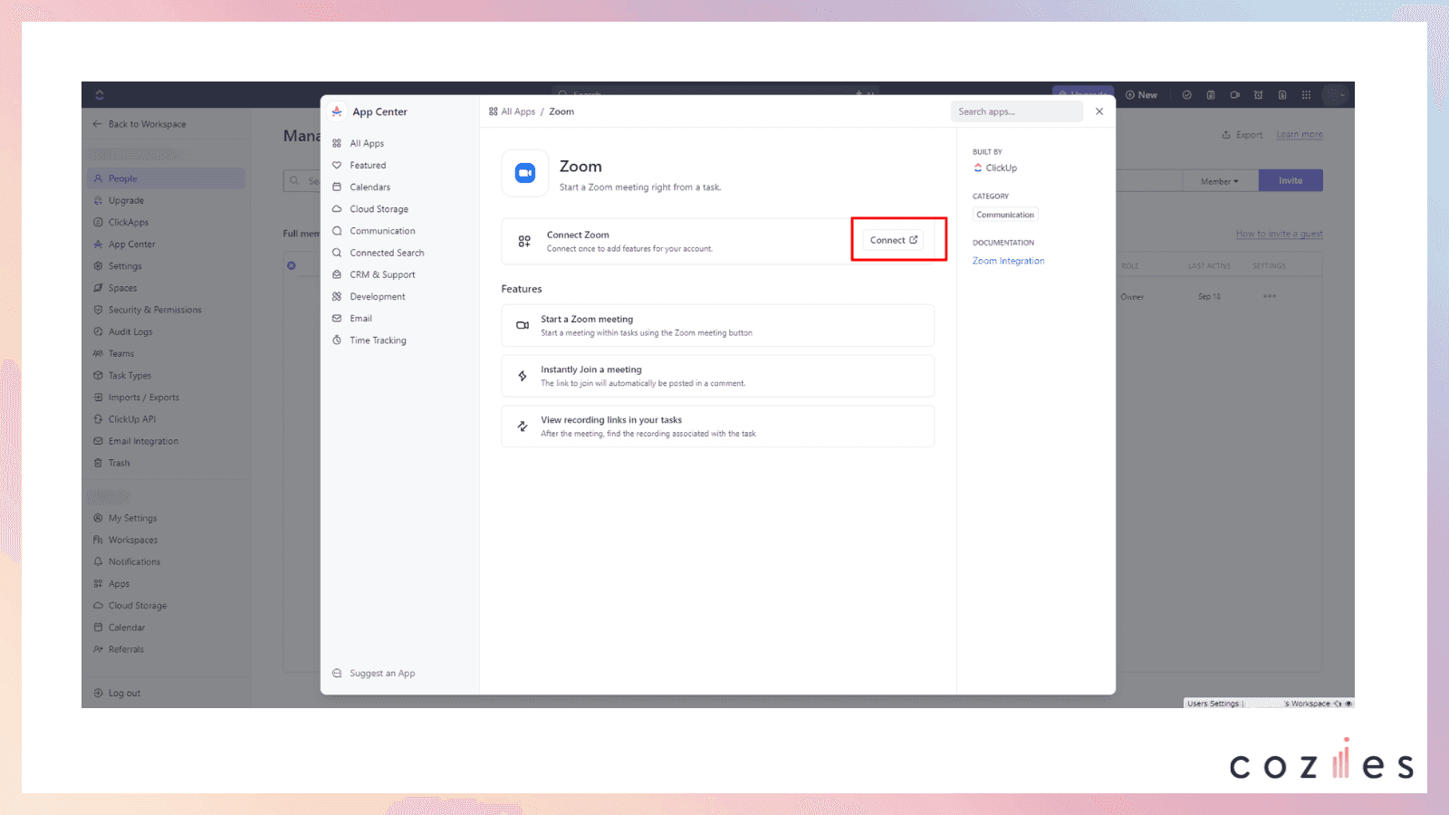
Task: Open the Calendars app category
Action: [x=369, y=187]
